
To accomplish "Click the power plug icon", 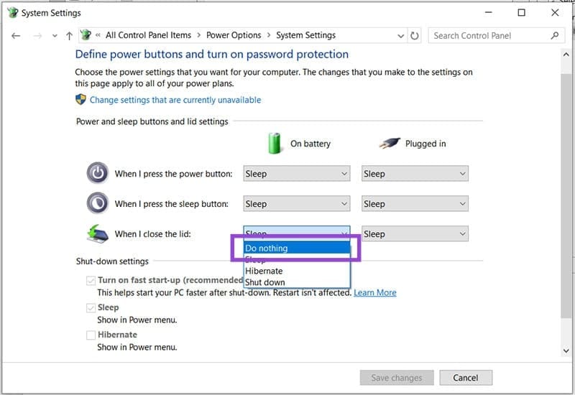I will pos(390,143).
